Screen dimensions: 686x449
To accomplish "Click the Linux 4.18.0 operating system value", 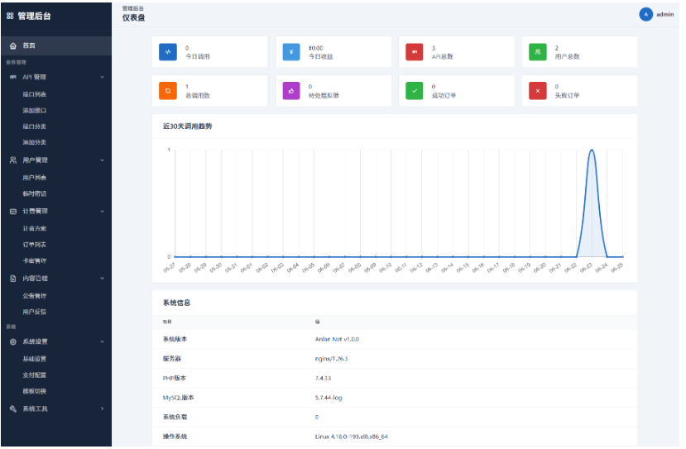I will (352, 437).
